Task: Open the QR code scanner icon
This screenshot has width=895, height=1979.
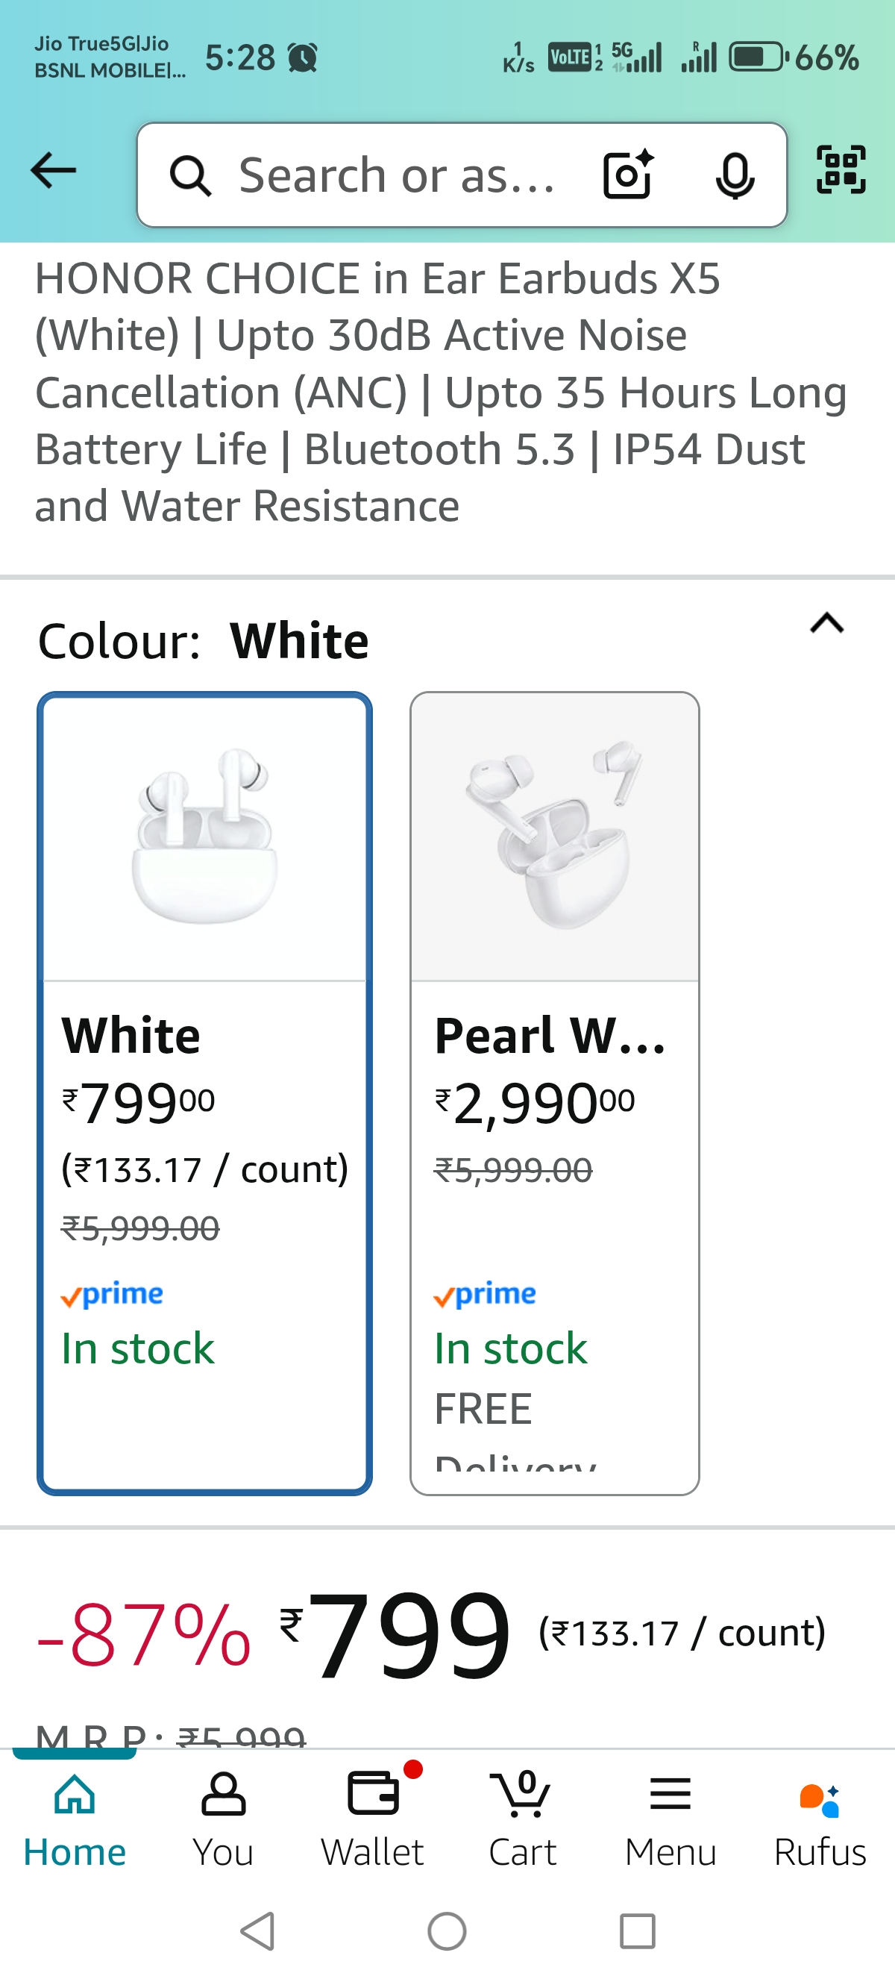Action: click(841, 170)
